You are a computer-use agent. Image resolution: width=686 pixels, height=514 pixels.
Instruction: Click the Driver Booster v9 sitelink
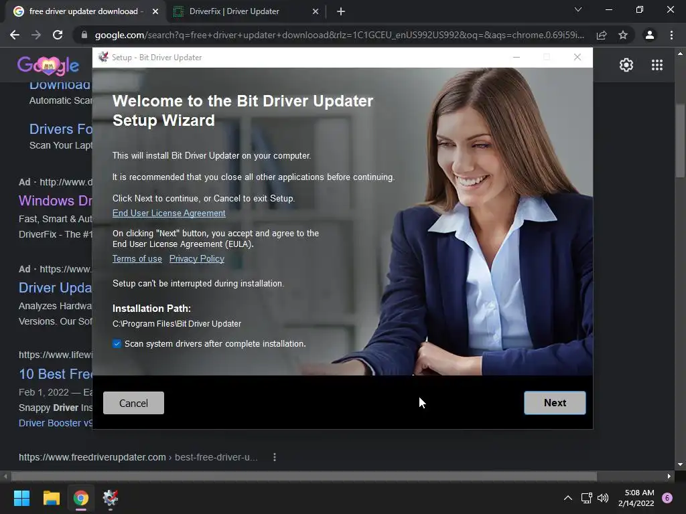coord(56,423)
